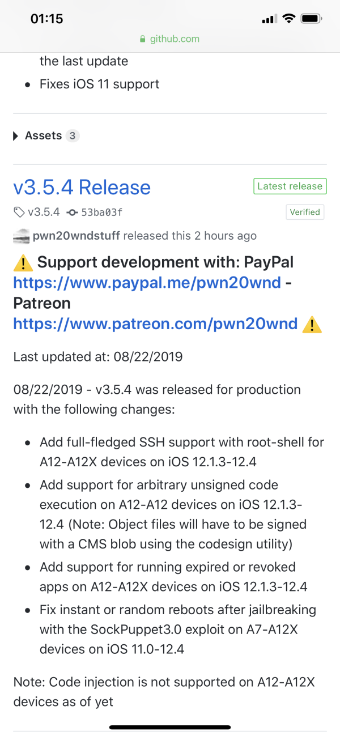The width and height of the screenshot is (340, 736).
Task: Tap the battery status icon
Action: pos(312,19)
